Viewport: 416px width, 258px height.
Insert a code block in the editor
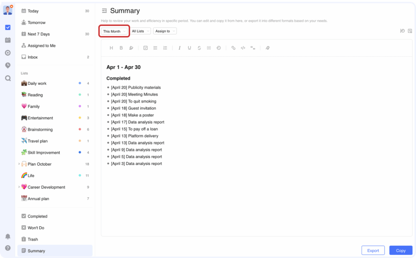pyautogui.click(x=243, y=48)
